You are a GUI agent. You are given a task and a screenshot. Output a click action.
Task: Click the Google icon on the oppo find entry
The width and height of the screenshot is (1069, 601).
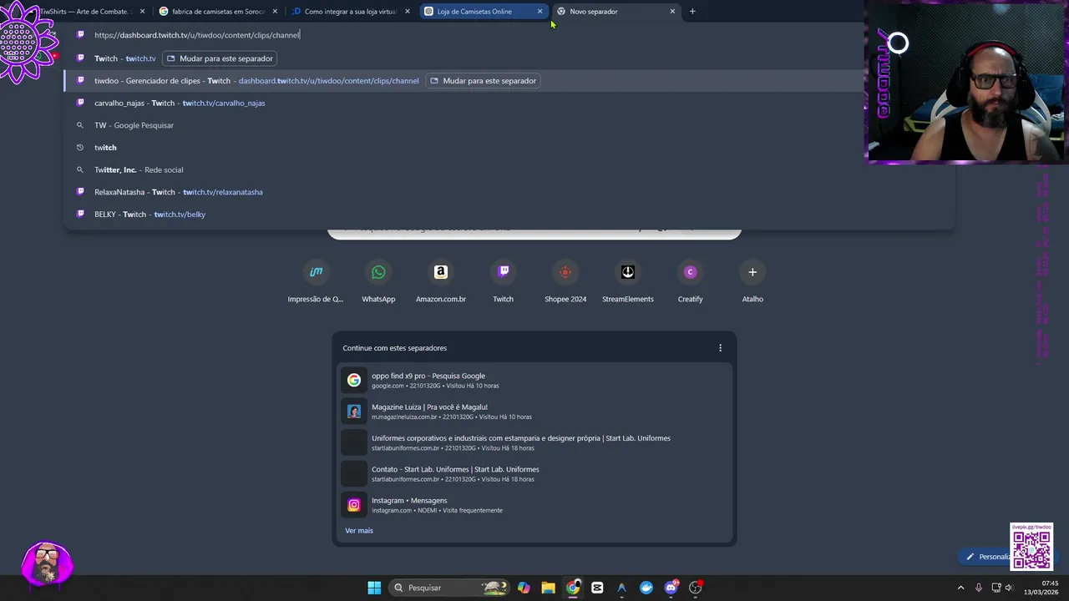tap(354, 380)
